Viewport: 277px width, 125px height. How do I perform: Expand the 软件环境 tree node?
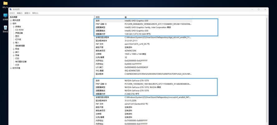pyautogui.click(x=11, y=68)
